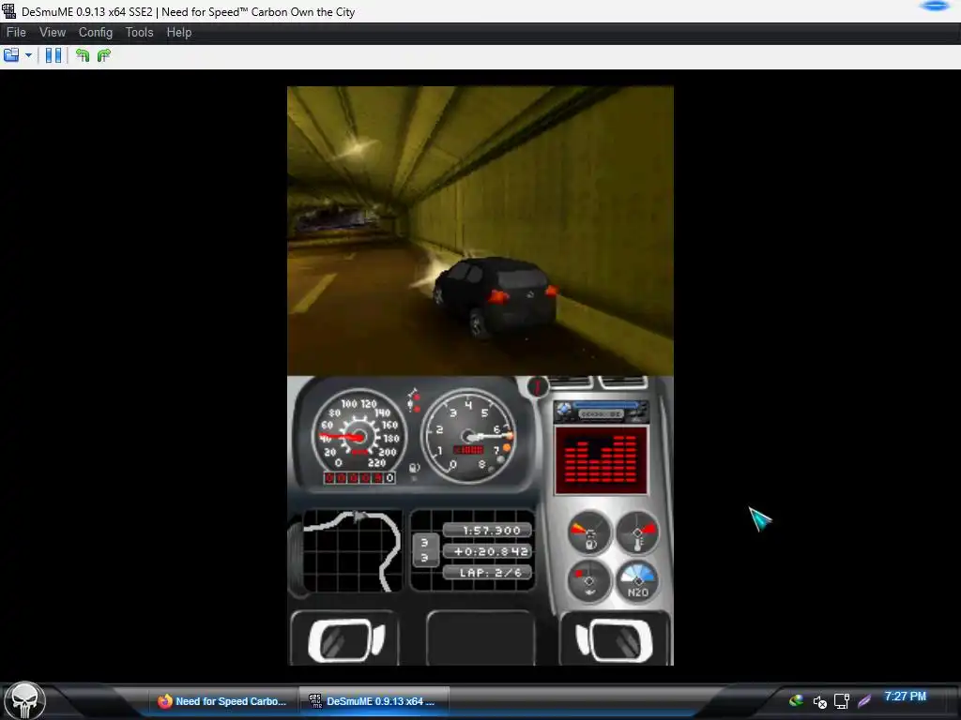Click the +0:20.842 gap time readout
The height and width of the screenshot is (720, 961).
click(487, 551)
